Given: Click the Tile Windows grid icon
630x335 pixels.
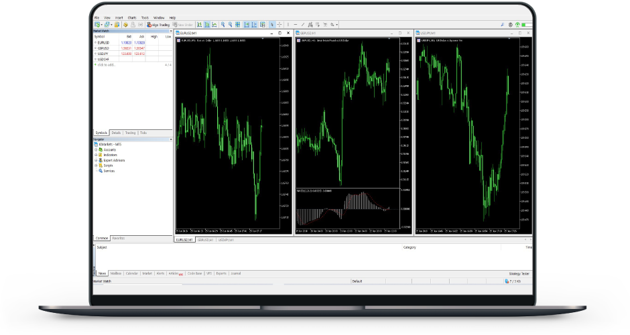Looking at the screenshot, I should pyautogui.click(x=238, y=25).
